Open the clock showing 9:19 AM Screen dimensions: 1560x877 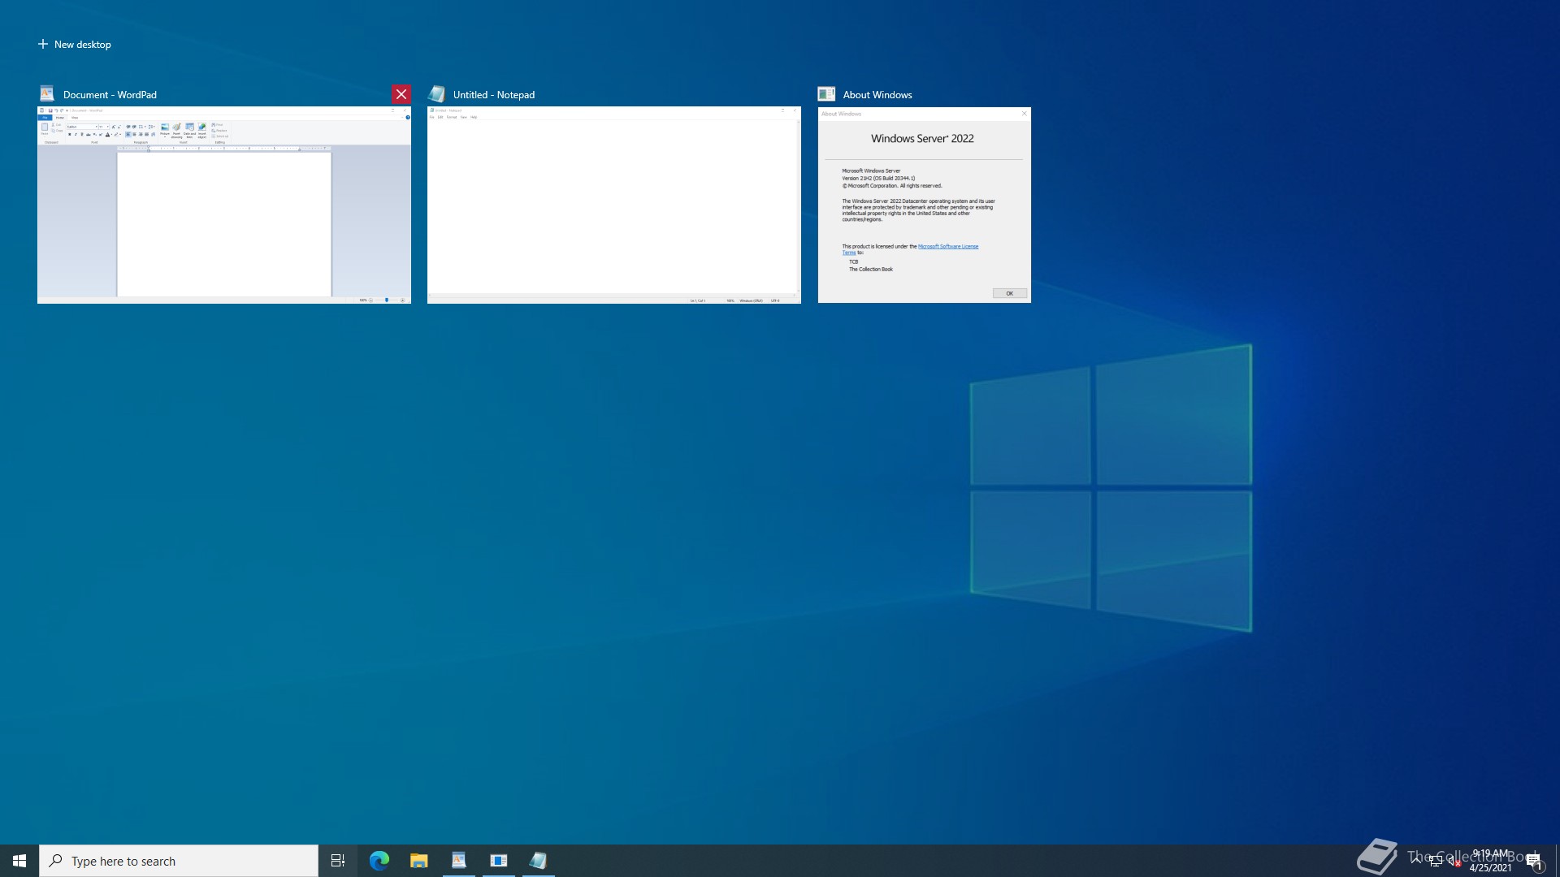point(1491,861)
